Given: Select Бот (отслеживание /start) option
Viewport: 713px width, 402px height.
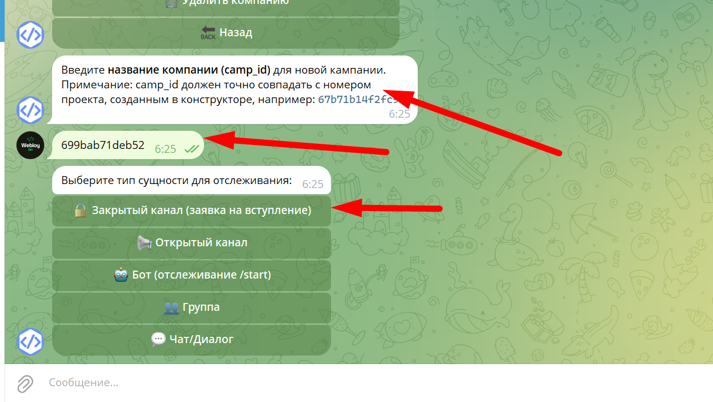Looking at the screenshot, I should click(x=192, y=275).
